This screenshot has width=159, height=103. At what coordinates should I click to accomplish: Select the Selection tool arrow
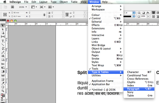pyautogui.click(x=3, y=25)
